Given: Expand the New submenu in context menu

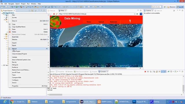Looking at the screenshot, I should click(29, 15).
